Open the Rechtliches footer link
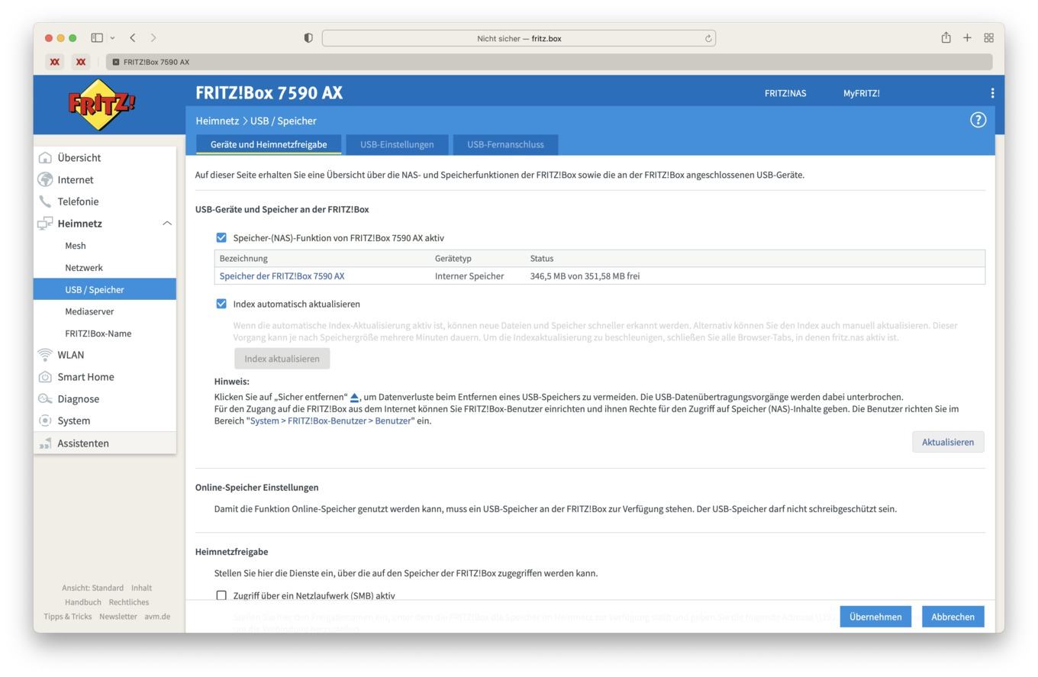1038x677 pixels. click(x=129, y=602)
